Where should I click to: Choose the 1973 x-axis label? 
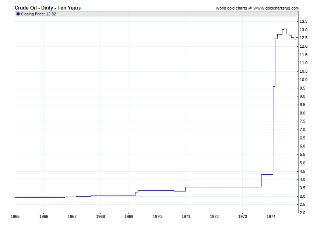243,216
